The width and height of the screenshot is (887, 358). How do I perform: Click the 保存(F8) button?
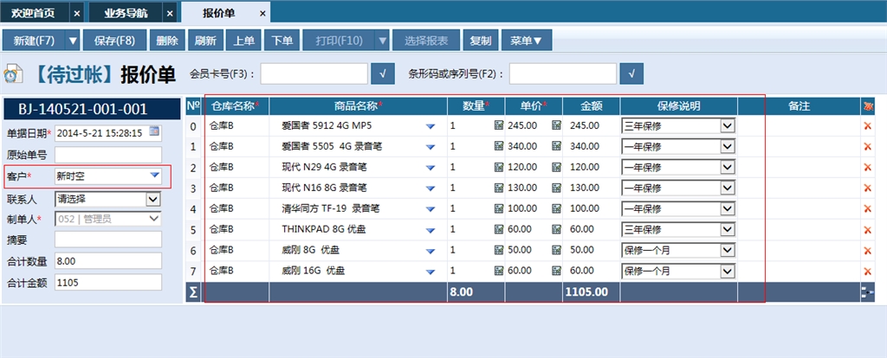(114, 41)
